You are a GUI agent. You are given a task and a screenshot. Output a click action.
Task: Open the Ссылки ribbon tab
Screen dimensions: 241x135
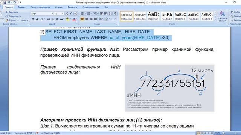(59, 7)
